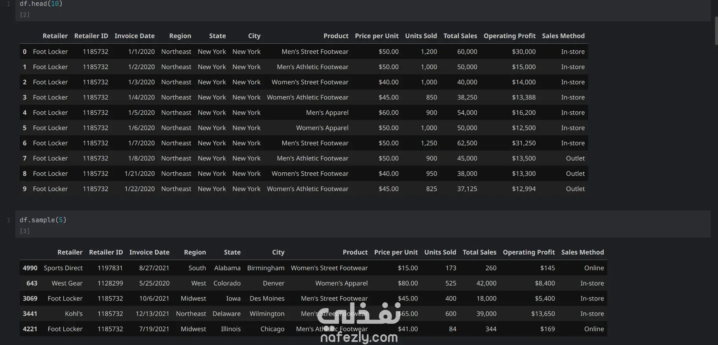Select the units sold value 1,250
Image resolution: width=718 pixels, height=345 pixels.
point(429,143)
